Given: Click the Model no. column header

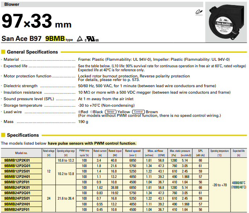Looking at the screenshot, I should click(21, 153).
